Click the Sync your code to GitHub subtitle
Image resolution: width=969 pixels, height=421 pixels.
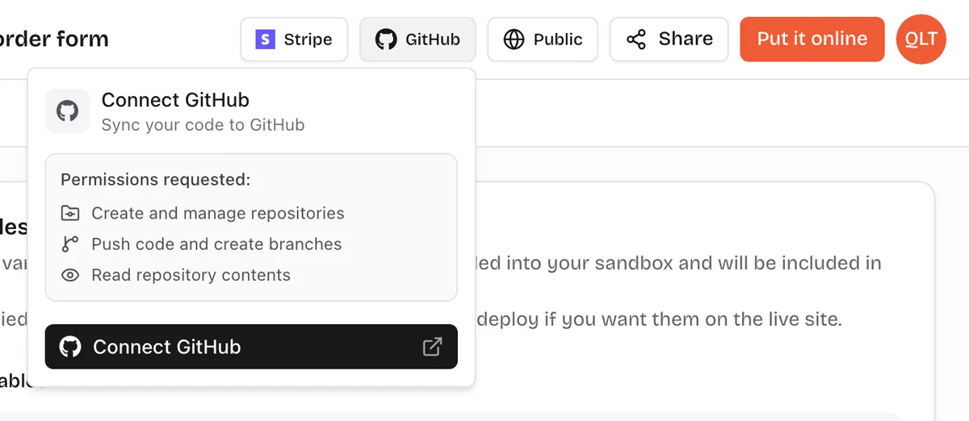[x=203, y=125]
